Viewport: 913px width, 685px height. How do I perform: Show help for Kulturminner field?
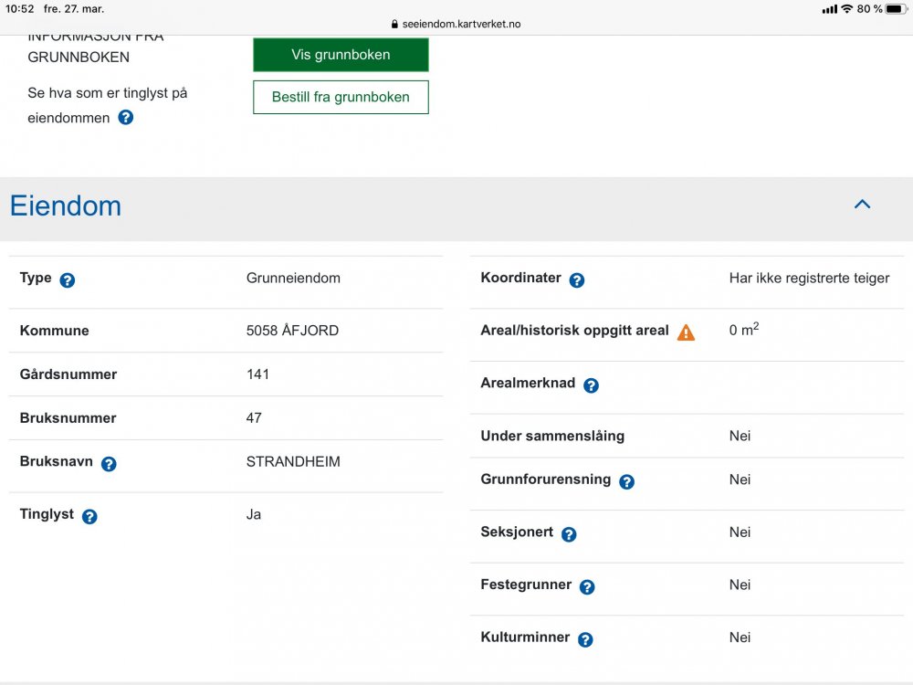tap(586, 639)
